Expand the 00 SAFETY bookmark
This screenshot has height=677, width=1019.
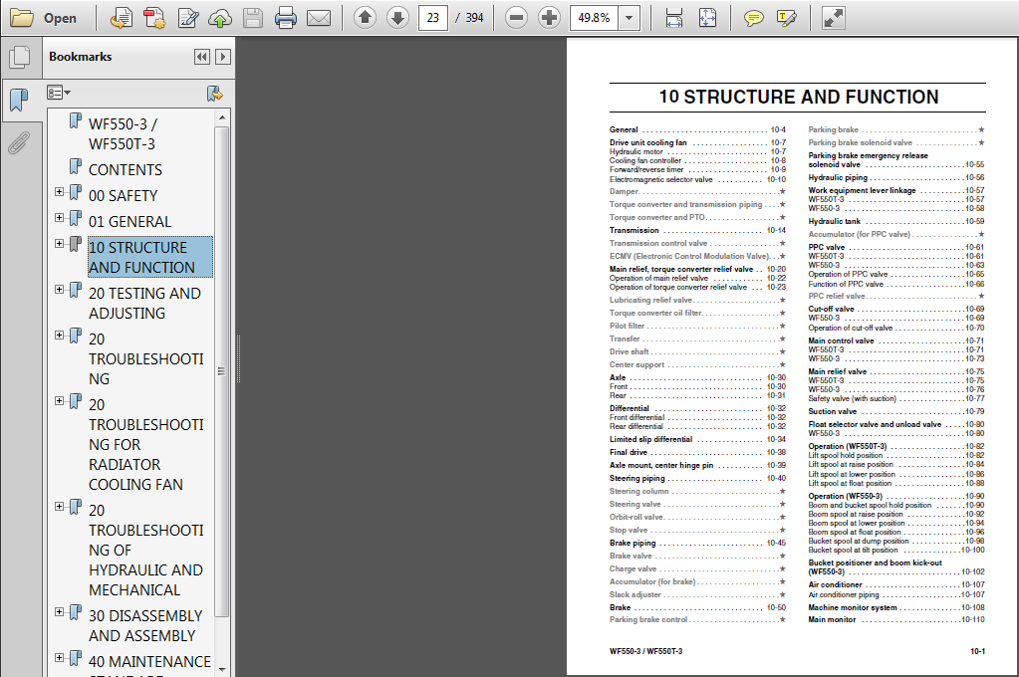(x=59, y=192)
